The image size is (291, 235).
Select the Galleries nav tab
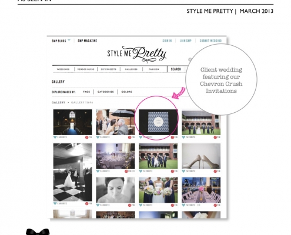pyautogui.click(x=131, y=69)
